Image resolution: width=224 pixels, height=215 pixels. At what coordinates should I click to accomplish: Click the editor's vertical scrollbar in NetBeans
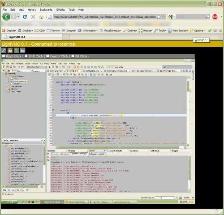tap(188, 111)
